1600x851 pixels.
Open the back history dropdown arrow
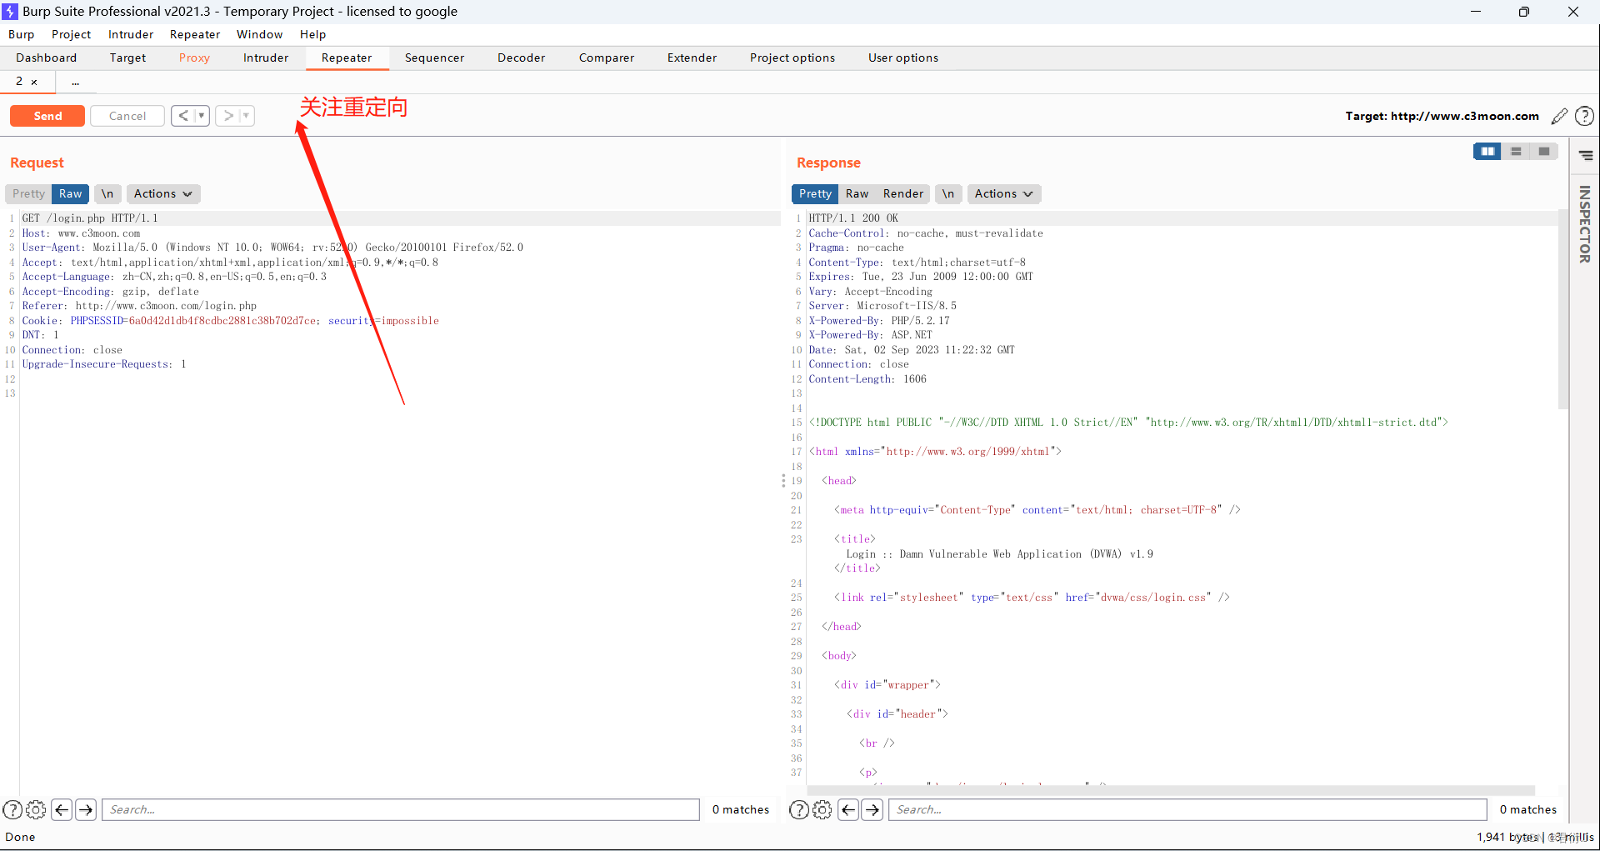pyautogui.click(x=202, y=116)
